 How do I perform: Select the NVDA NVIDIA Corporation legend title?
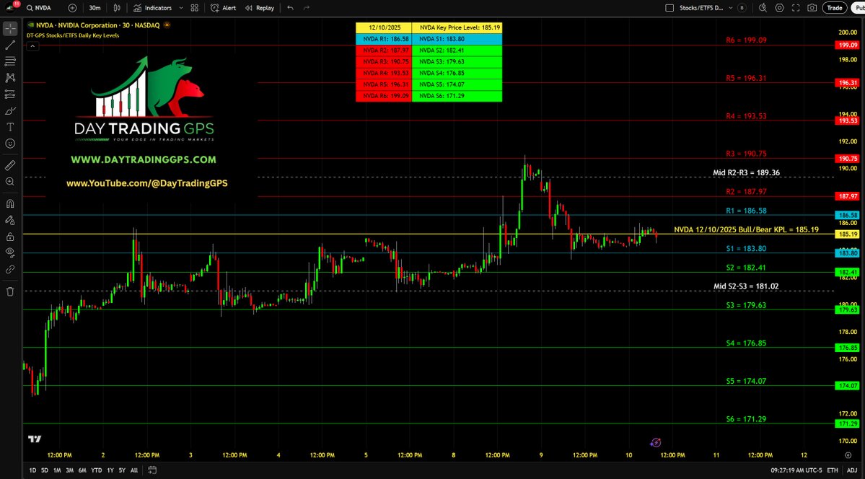tap(97, 25)
